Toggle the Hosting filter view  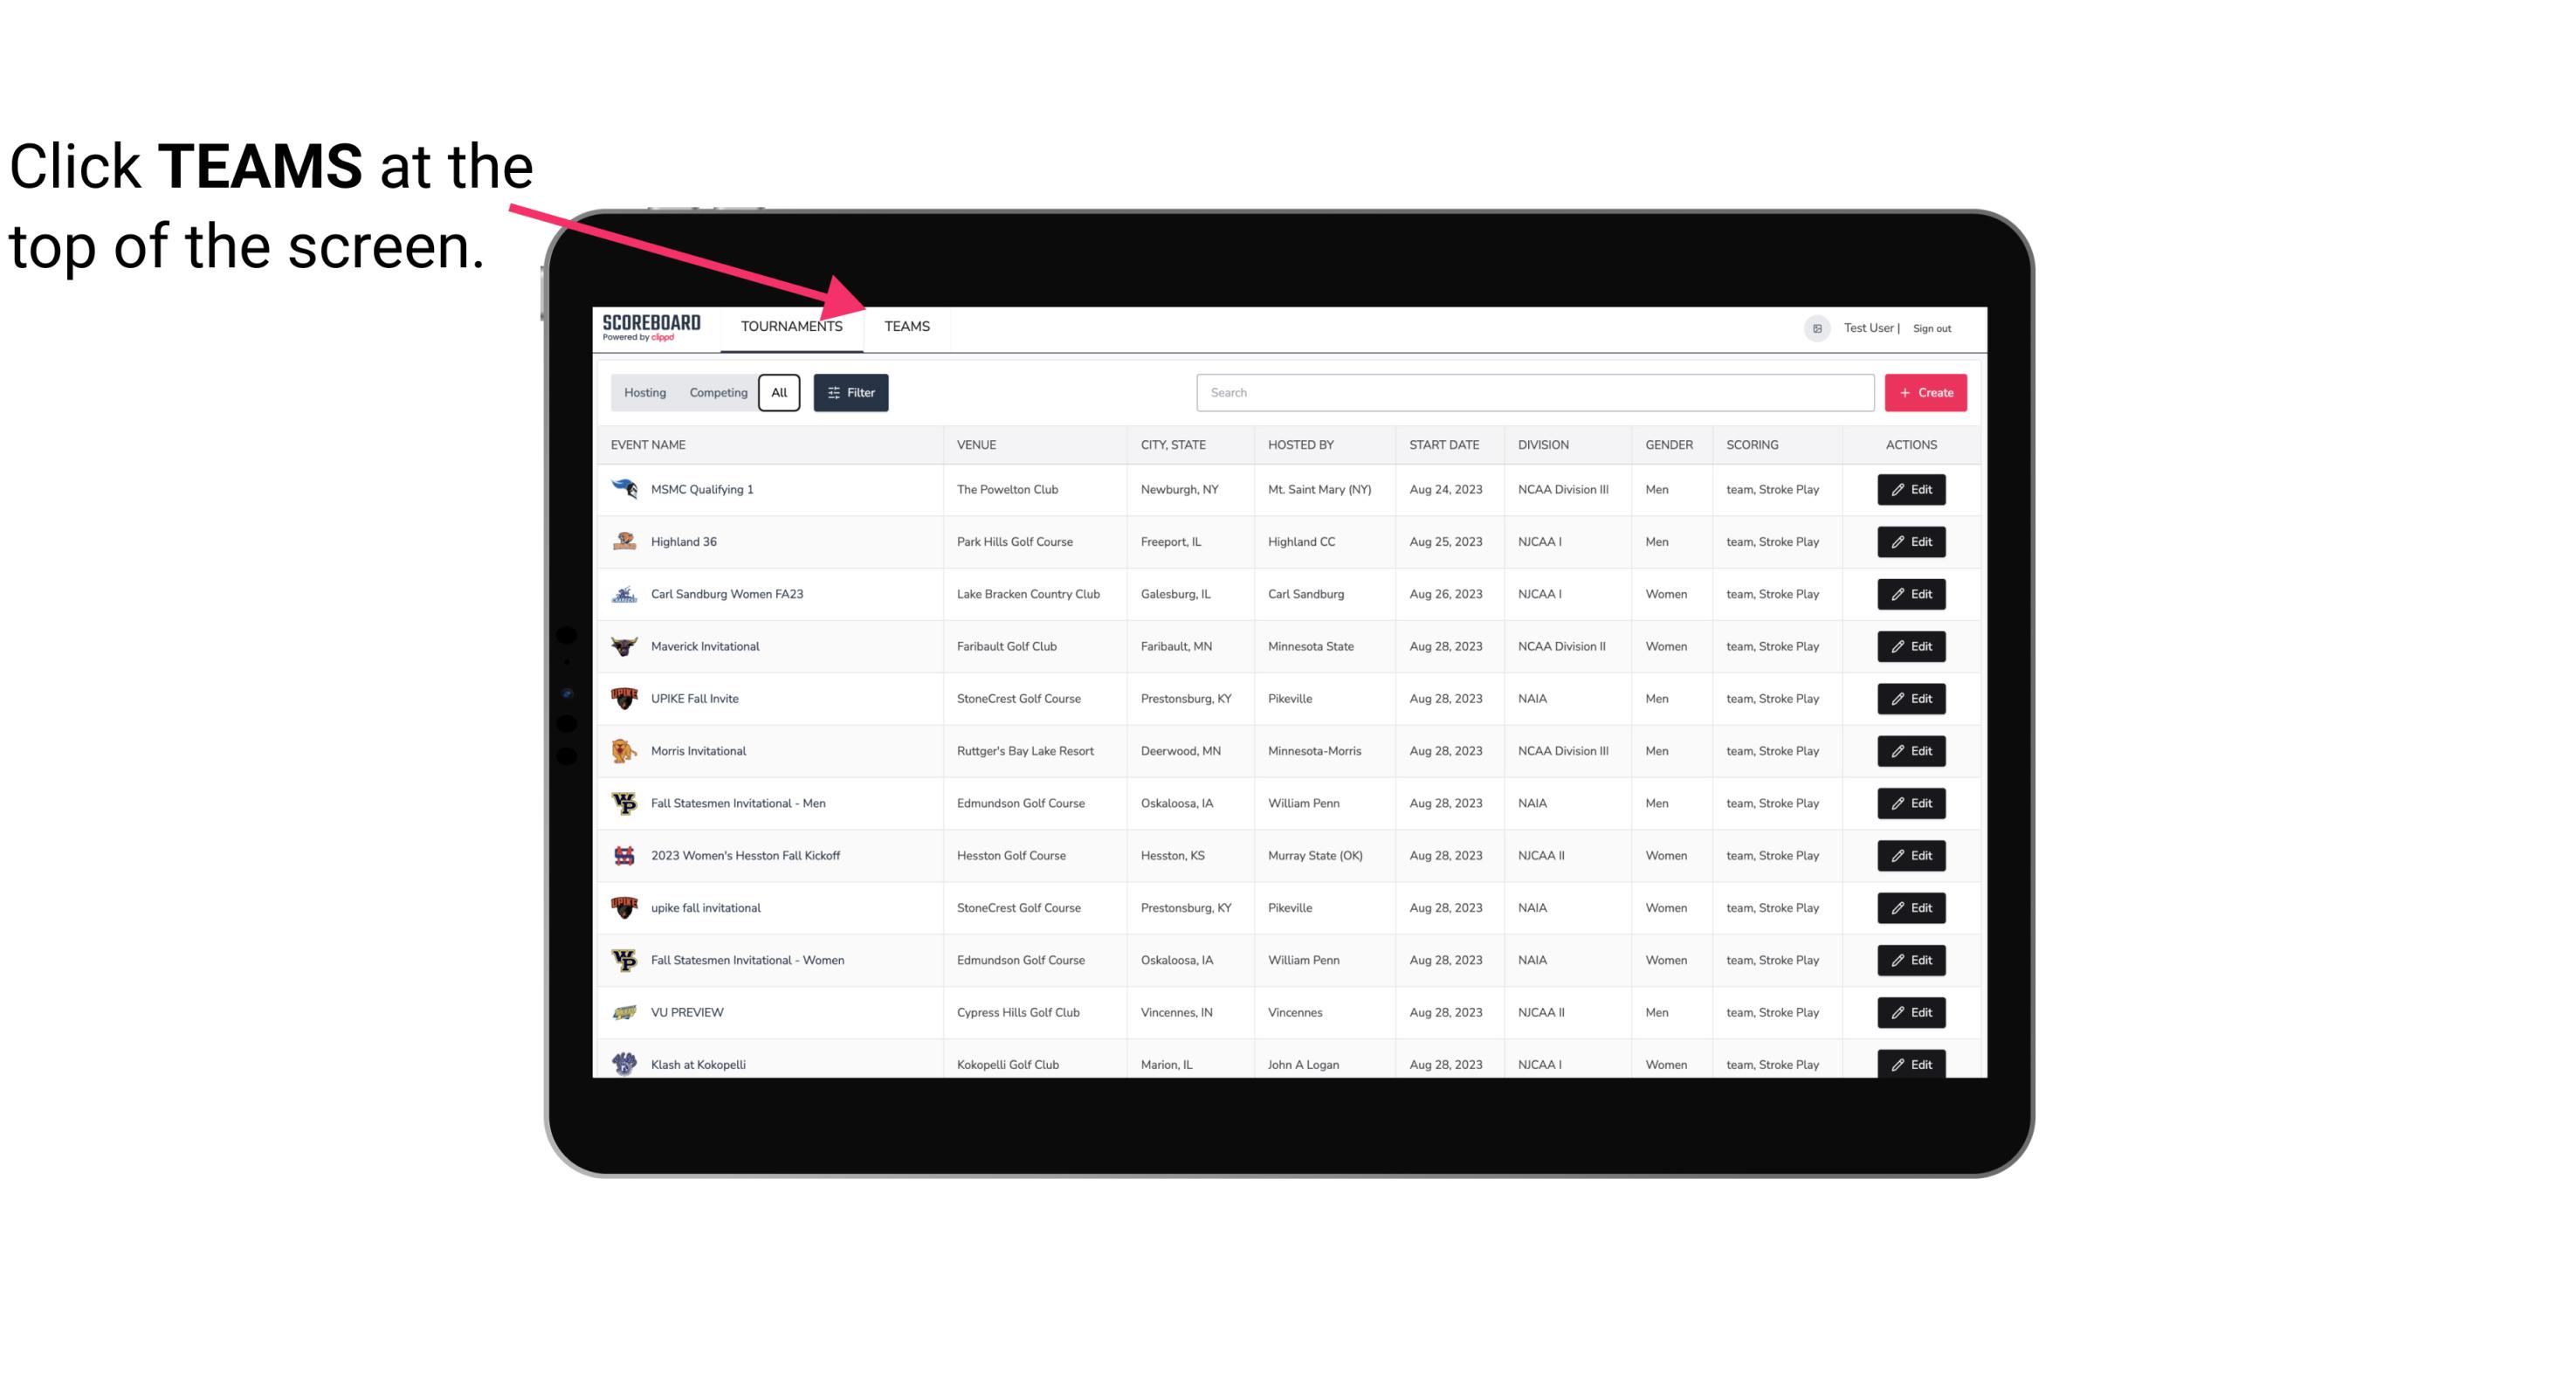coord(644,393)
